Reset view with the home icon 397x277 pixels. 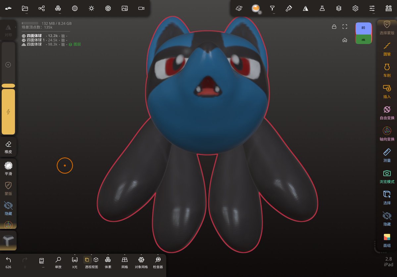(345, 40)
